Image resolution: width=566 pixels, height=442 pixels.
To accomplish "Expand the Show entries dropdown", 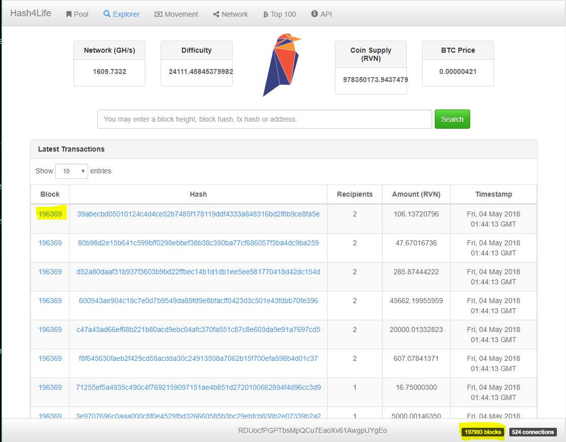I will [x=71, y=171].
